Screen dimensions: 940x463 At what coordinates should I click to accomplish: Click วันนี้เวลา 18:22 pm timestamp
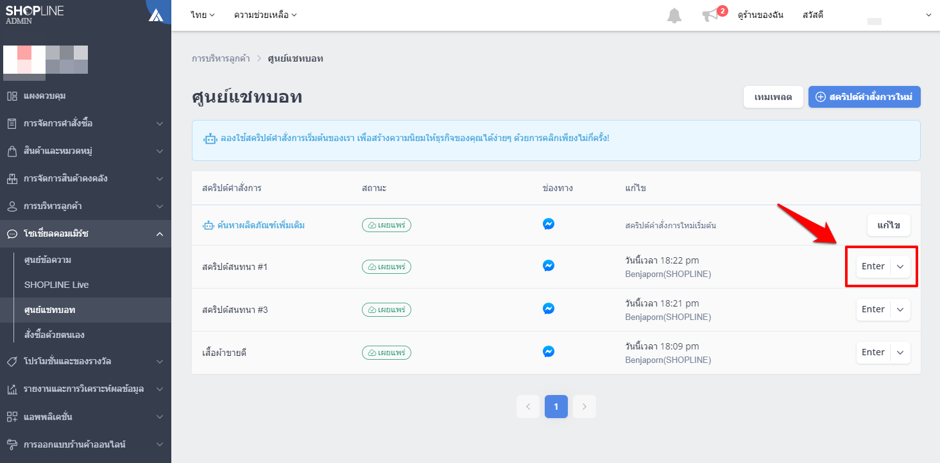coord(662,260)
